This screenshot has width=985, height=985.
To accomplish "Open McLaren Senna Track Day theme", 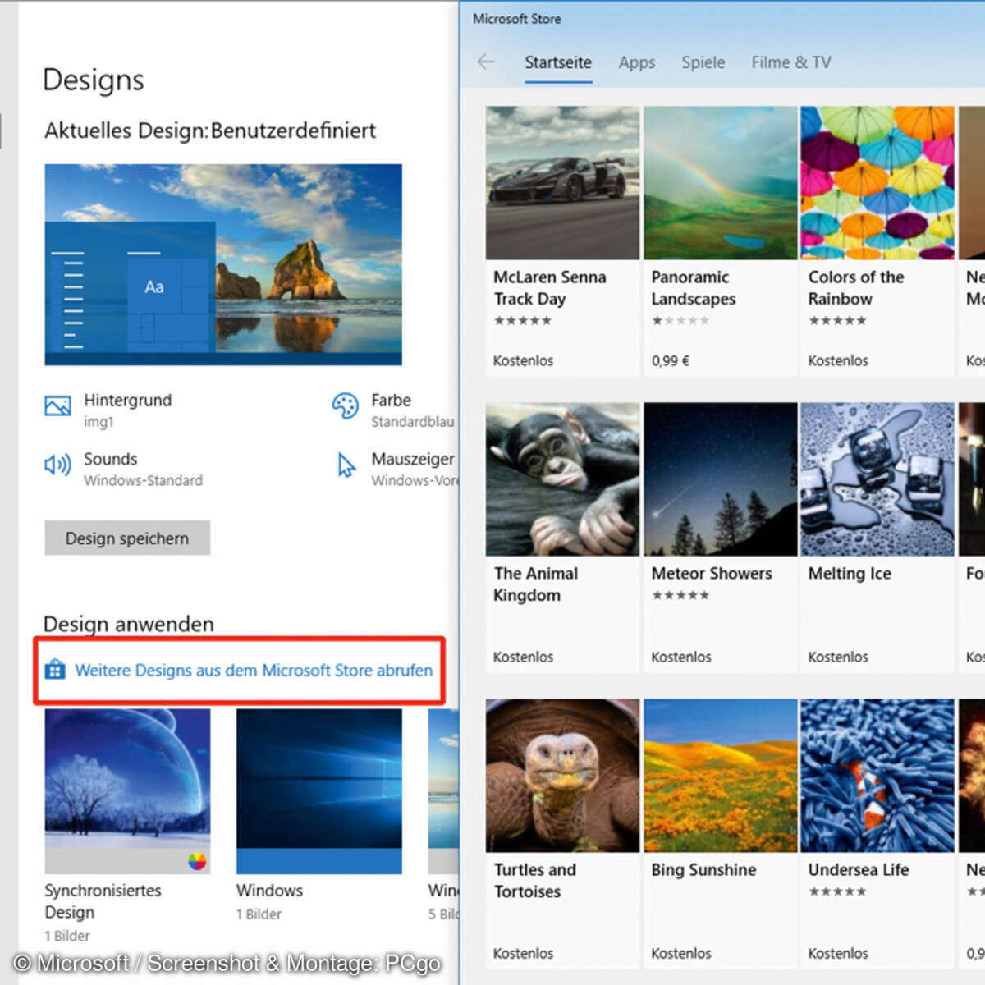I will pos(562,183).
